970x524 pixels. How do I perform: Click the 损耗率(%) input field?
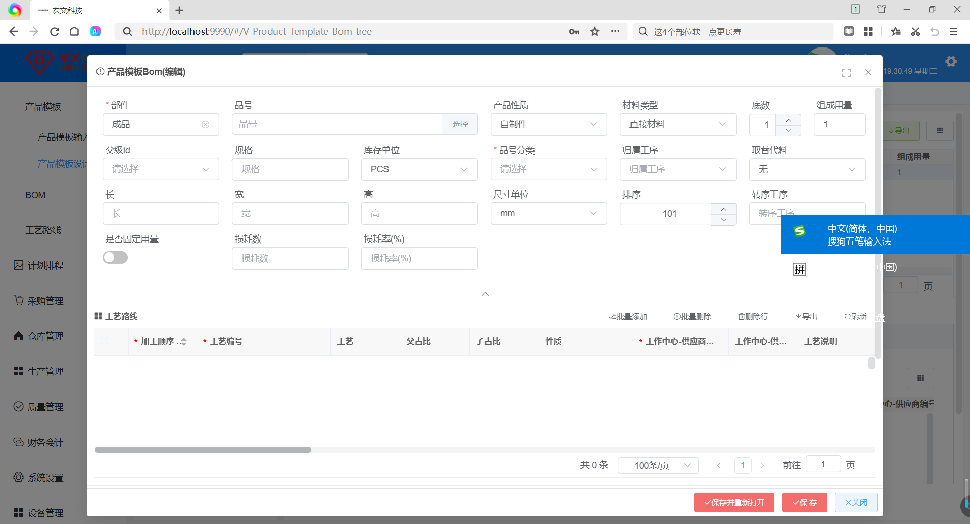pos(419,258)
